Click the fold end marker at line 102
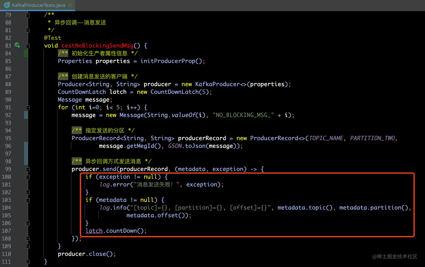425x267 pixels. 28,192
